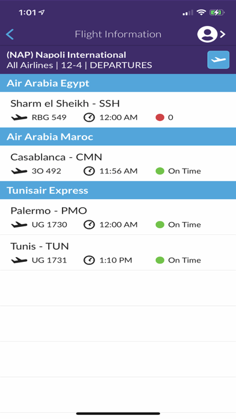Tap airplane icon beside RBG 549

pos(19,117)
